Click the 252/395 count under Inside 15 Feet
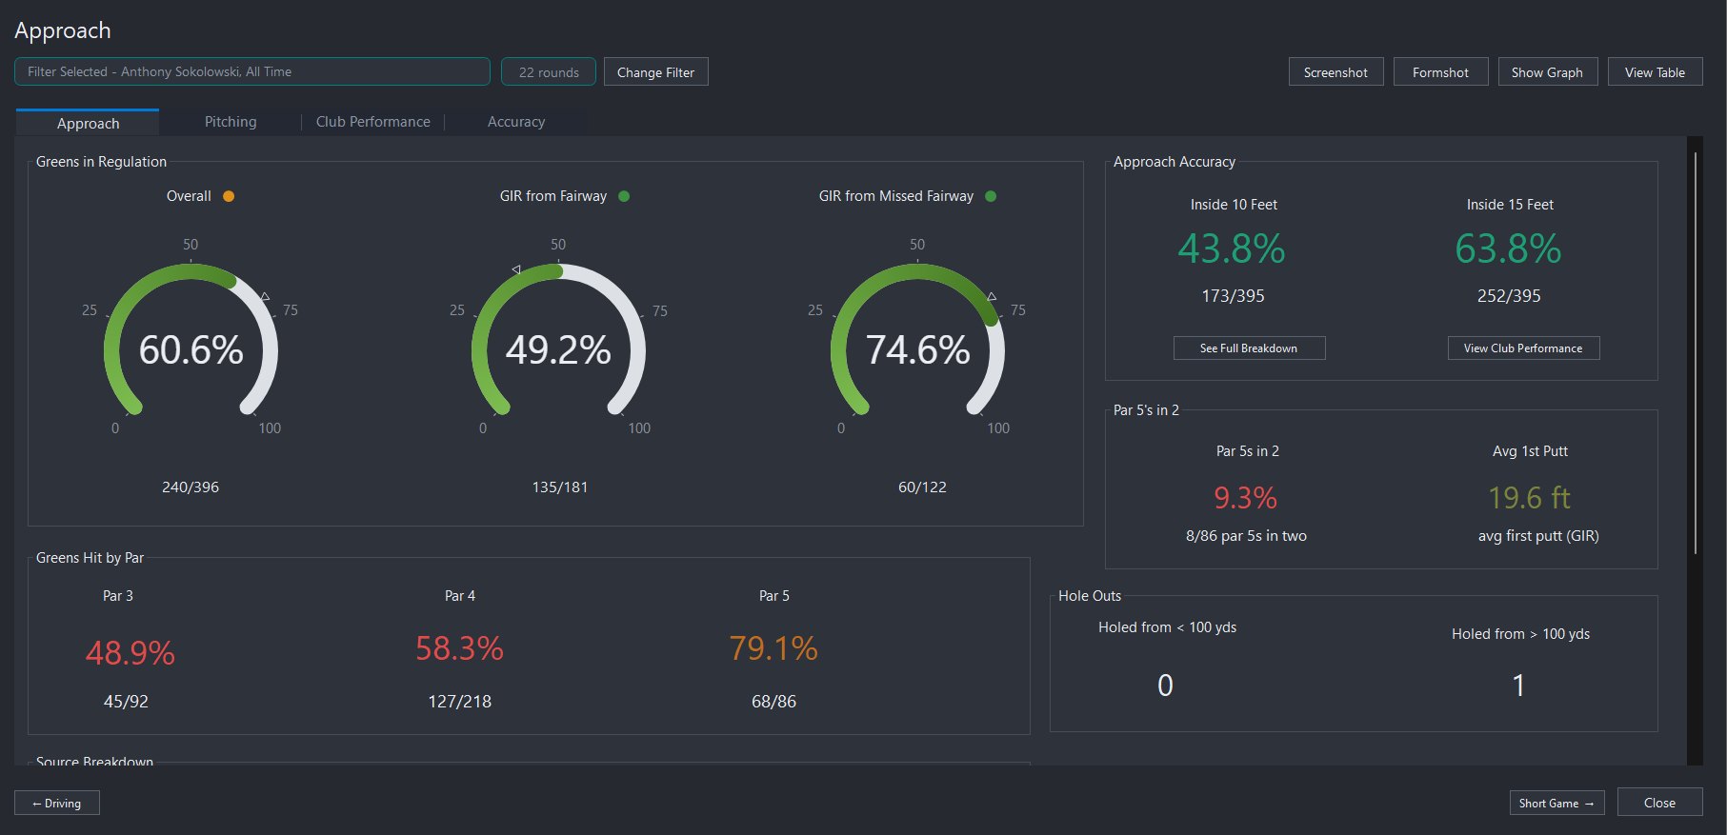Screen dimensions: 1727x835 pyautogui.click(x=1509, y=296)
